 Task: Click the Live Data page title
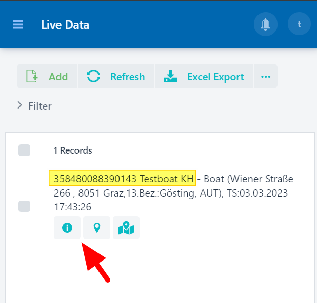click(65, 25)
